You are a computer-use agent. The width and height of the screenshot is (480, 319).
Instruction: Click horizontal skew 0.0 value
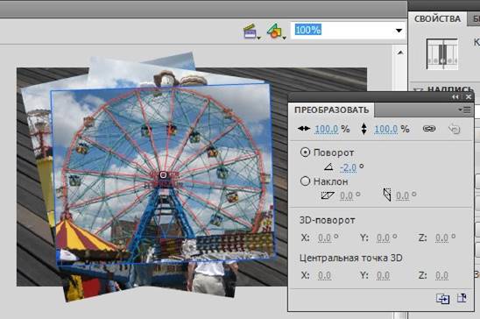(346, 195)
